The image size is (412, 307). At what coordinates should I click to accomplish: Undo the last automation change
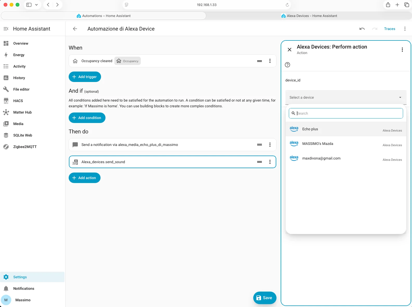pyautogui.click(x=362, y=29)
